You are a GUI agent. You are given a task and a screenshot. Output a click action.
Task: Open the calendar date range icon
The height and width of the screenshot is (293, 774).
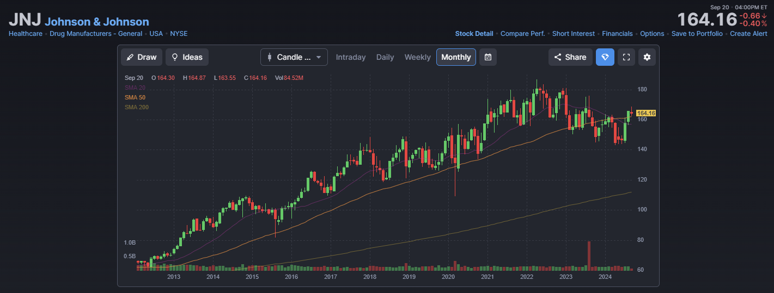(x=488, y=57)
